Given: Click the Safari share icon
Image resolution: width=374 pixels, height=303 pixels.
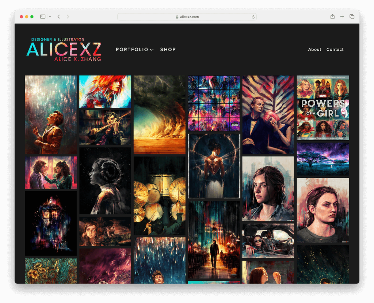Looking at the screenshot, I should [x=332, y=16].
